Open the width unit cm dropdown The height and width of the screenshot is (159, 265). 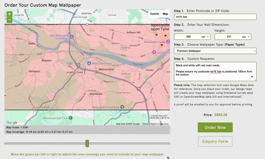click(x=205, y=37)
